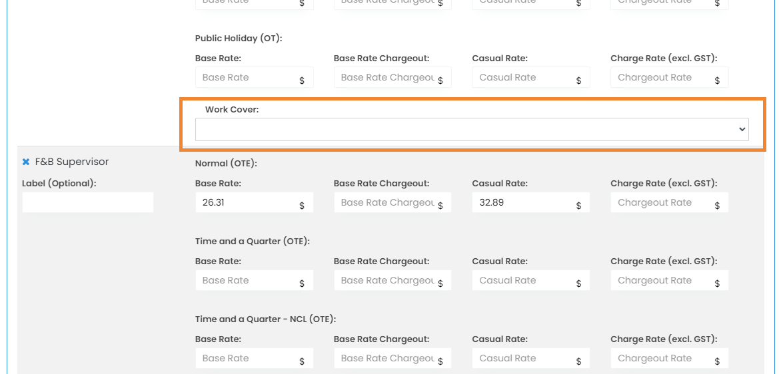
Task: Open the Work Cover dropdown
Action: point(471,130)
